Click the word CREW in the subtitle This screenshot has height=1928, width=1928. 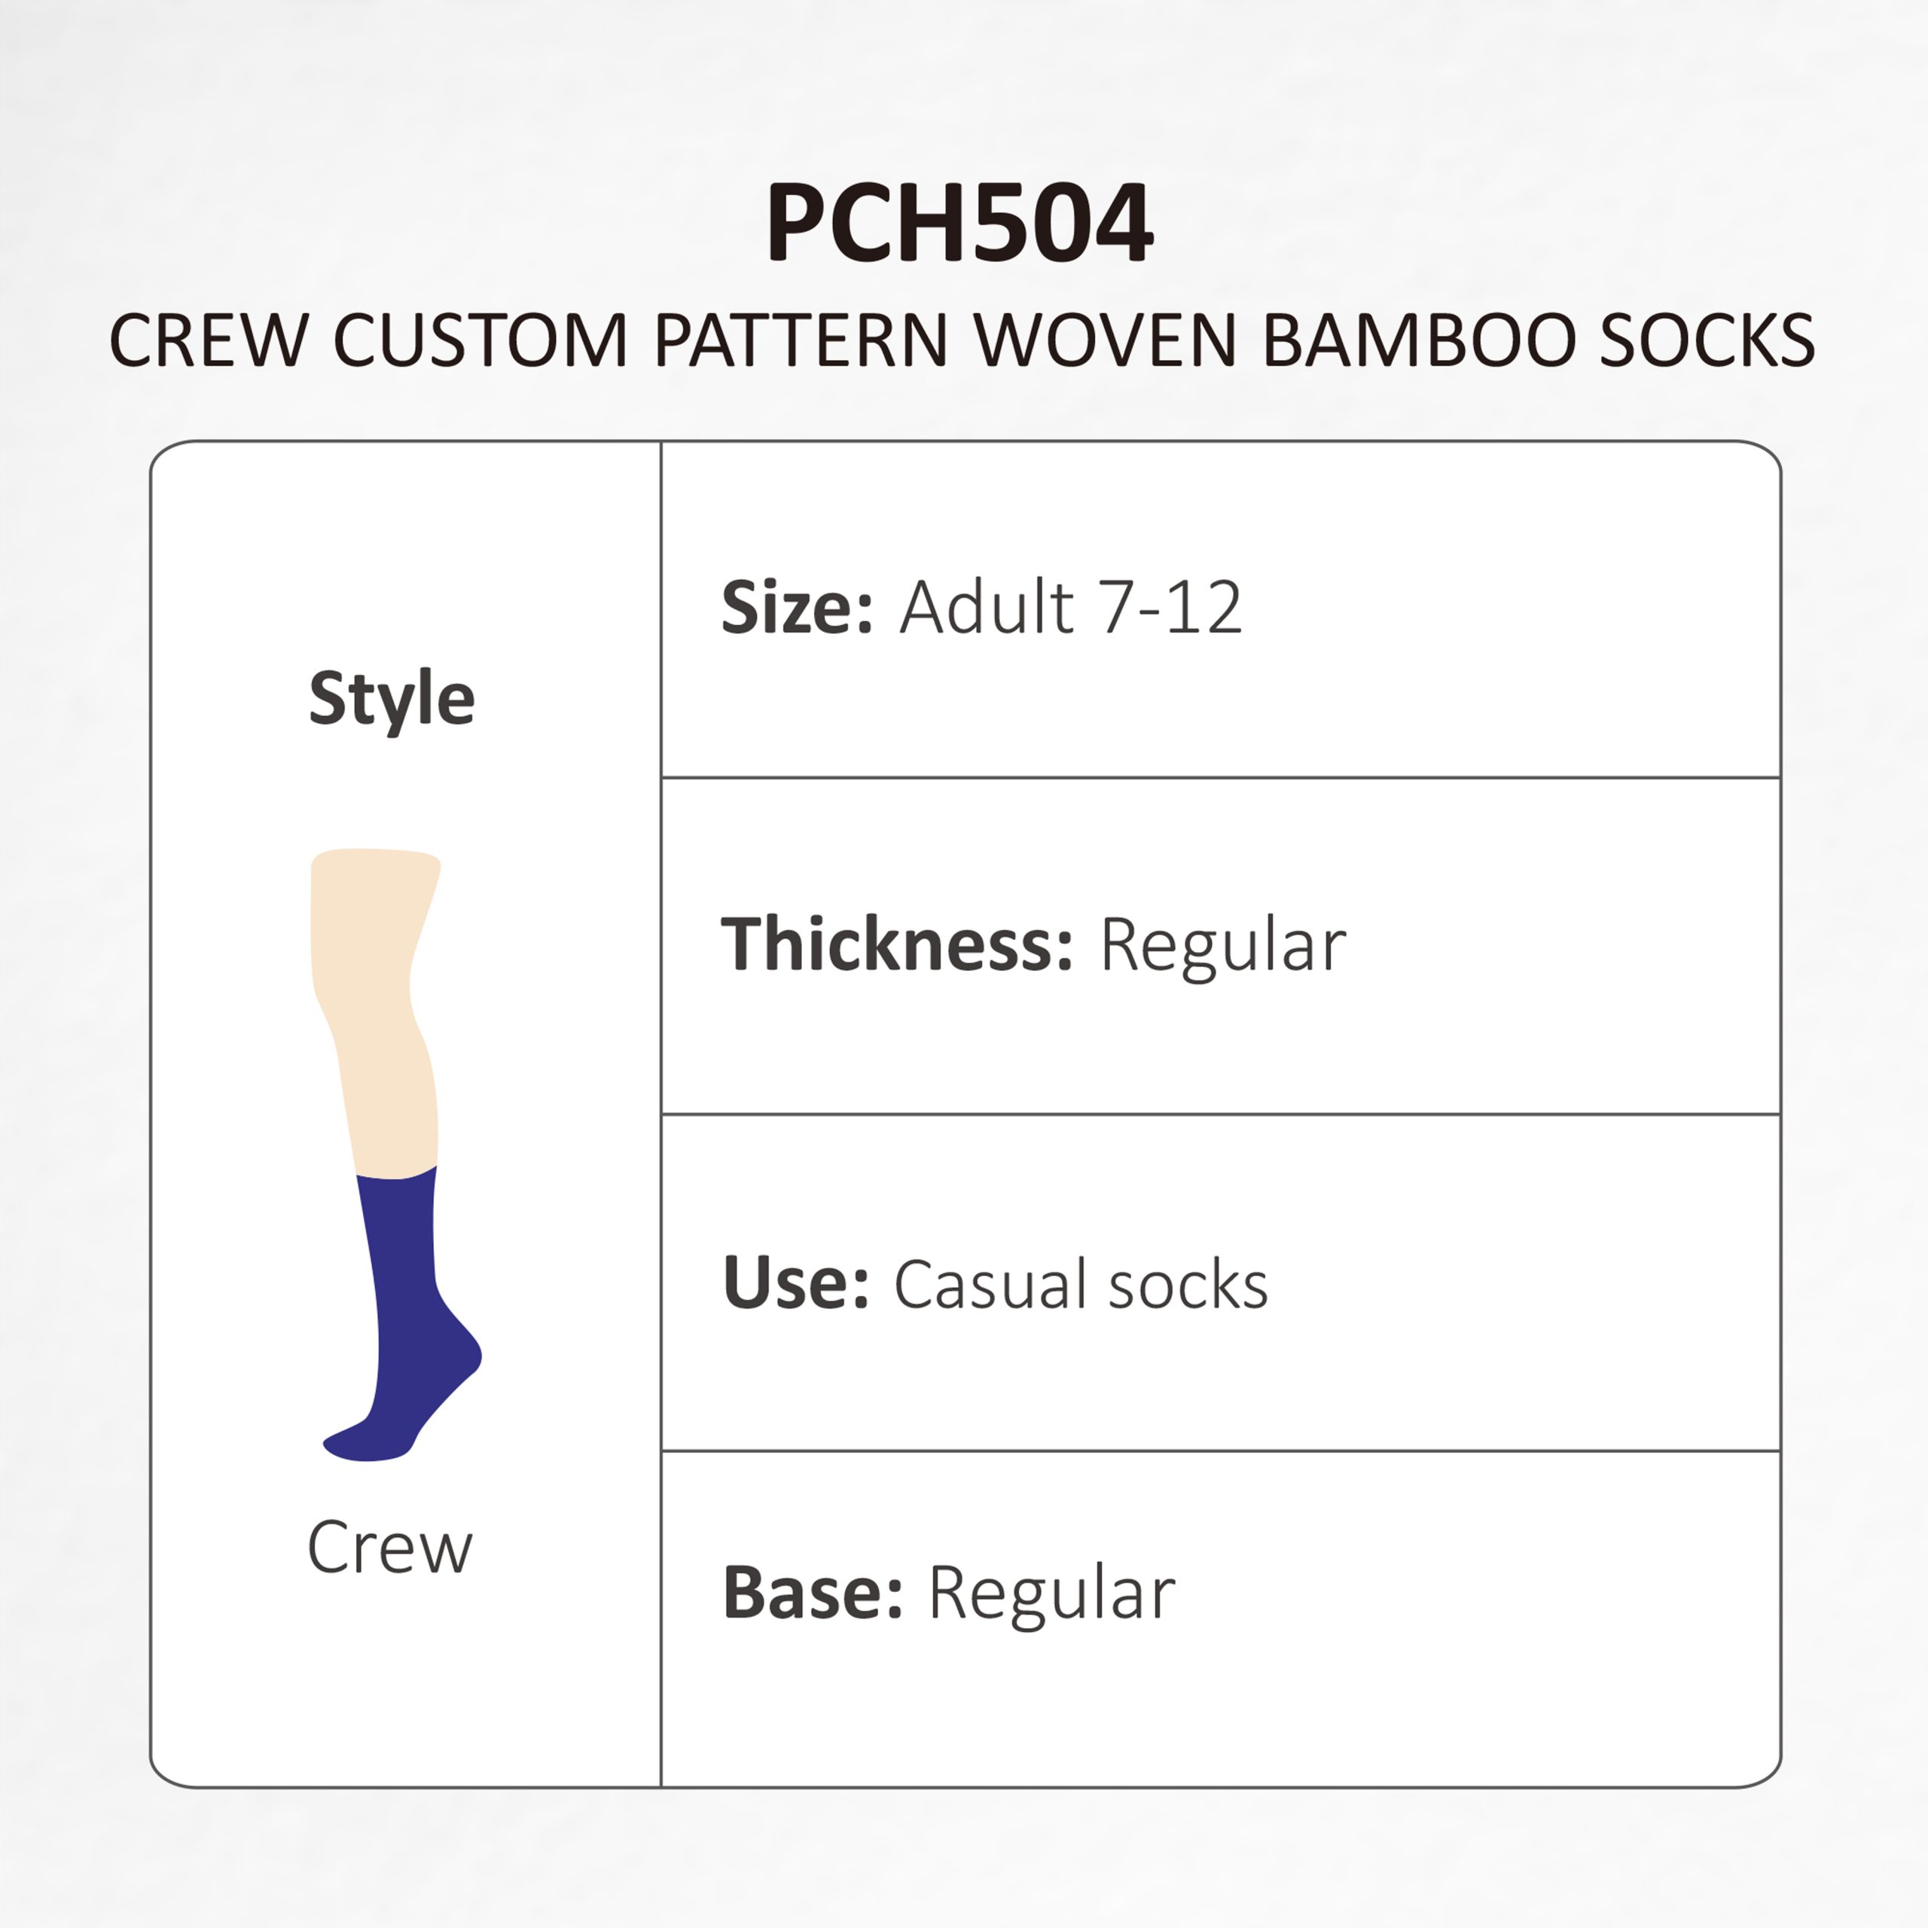coord(209,341)
